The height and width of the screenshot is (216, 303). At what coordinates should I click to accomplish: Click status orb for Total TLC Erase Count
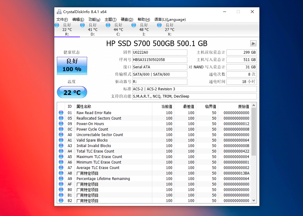point(61,151)
